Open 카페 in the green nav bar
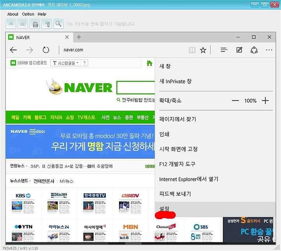 click(x=27, y=117)
